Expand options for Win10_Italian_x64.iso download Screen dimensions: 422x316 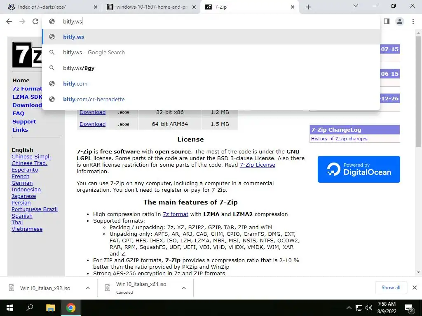click(x=184, y=288)
